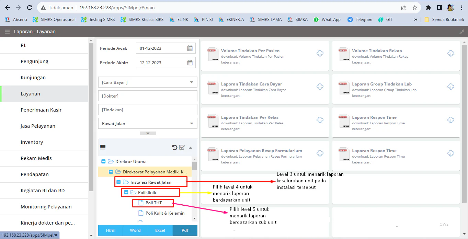Click the list icon above the unit tree
468x239 pixels.
103,147
